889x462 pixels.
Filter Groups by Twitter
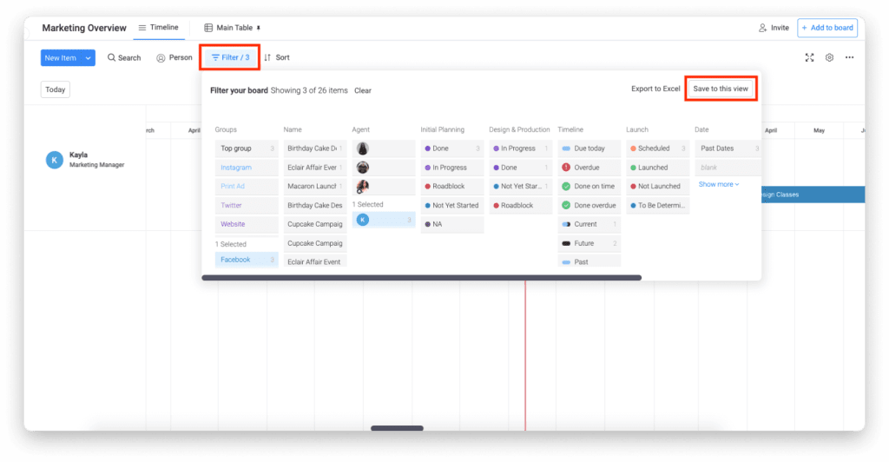(x=247, y=205)
